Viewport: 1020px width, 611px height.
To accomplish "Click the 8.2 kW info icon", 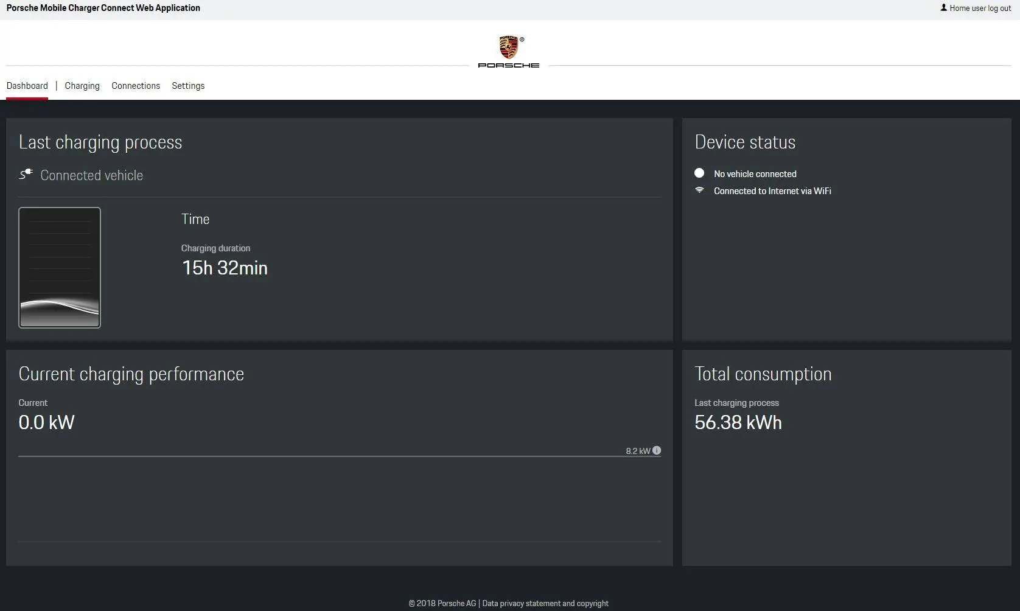I will tap(657, 450).
